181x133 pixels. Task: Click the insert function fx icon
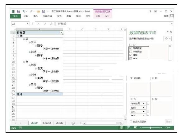pyautogui.click(x=51, y=24)
